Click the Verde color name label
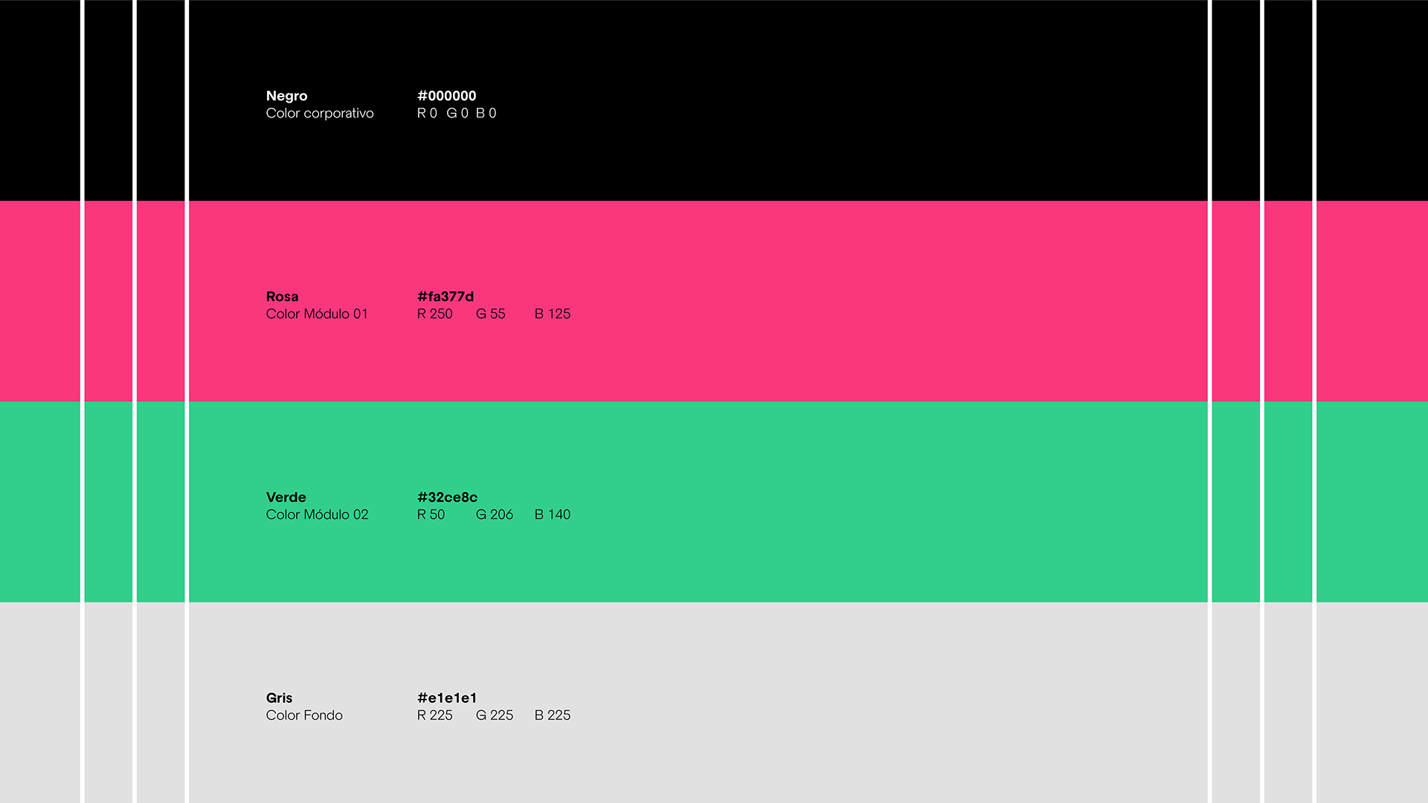 pos(286,497)
